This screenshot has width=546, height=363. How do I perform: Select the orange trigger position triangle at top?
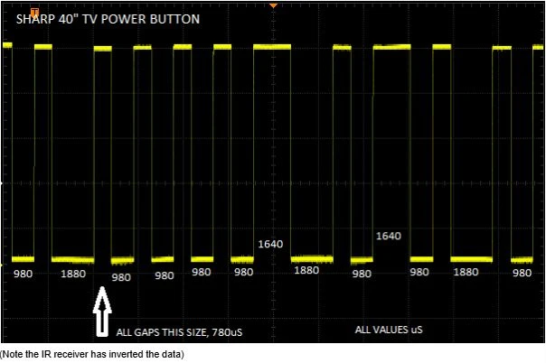coord(274,5)
